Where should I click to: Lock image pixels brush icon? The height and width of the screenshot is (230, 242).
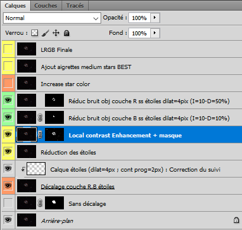tap(46, 33)
